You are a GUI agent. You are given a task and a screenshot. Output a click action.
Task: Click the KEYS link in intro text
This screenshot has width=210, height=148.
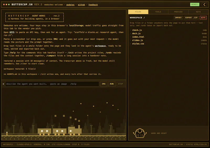[12, 32]
